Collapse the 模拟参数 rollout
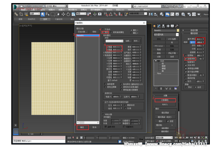Image resolution: width=219 pixels, height=150 pixels. pyautogui.click(x=194, y=33)
